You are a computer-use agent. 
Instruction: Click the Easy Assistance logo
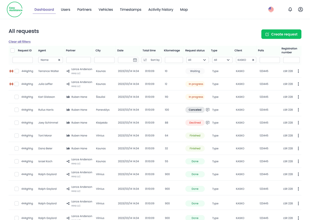(x=14, y=9)
